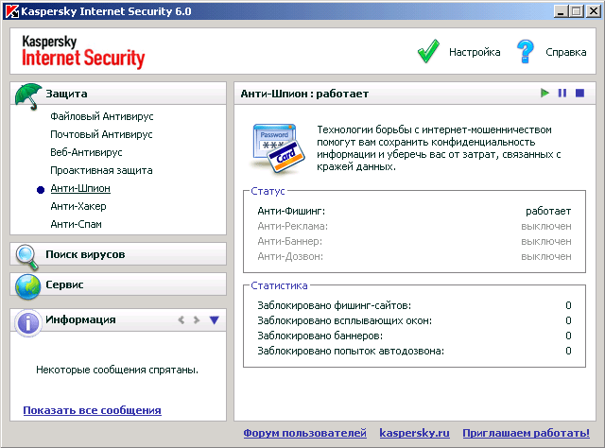Open the Форум пользователей link
605x448 pixels.
[x=304, y=433]
